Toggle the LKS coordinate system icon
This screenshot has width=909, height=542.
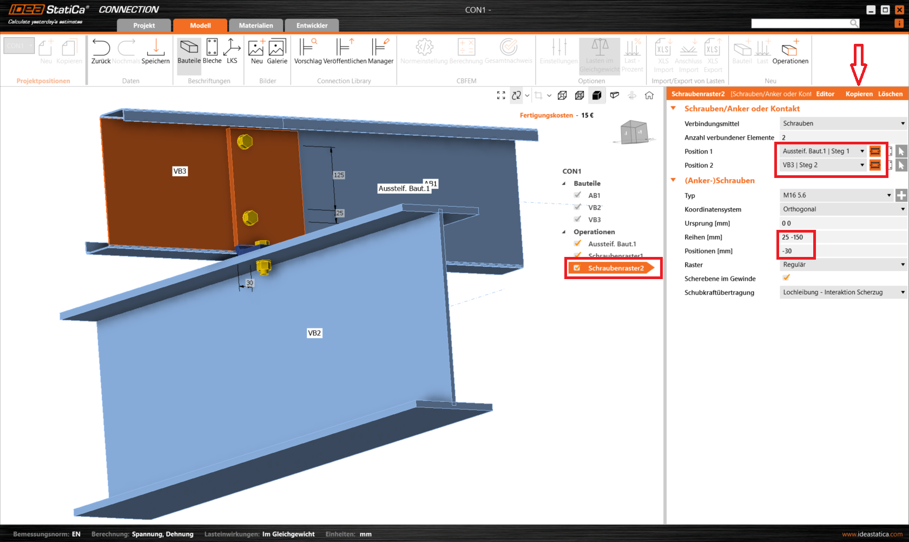click(232, 49)
